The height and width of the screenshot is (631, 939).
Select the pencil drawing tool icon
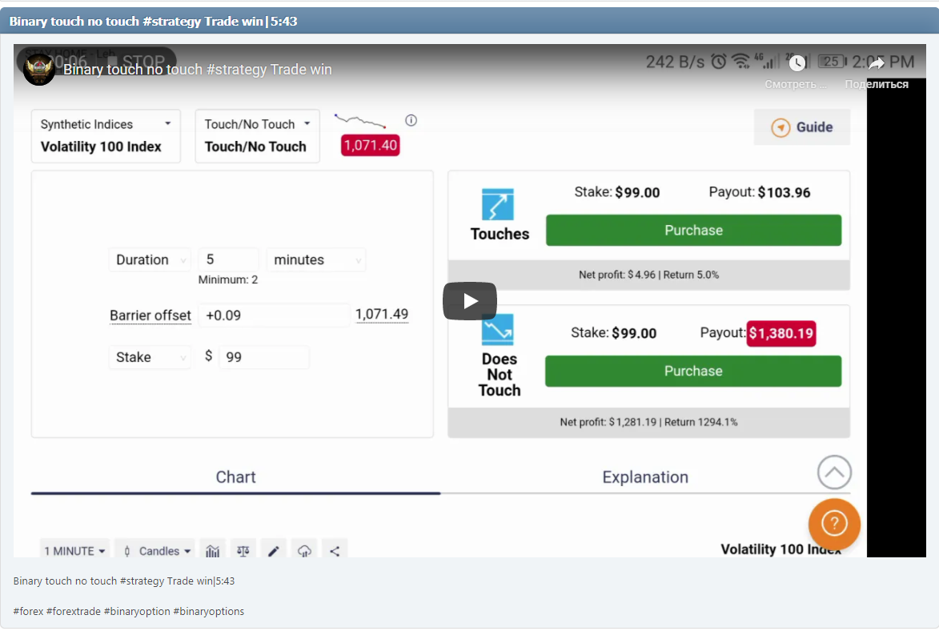[273, 551]
